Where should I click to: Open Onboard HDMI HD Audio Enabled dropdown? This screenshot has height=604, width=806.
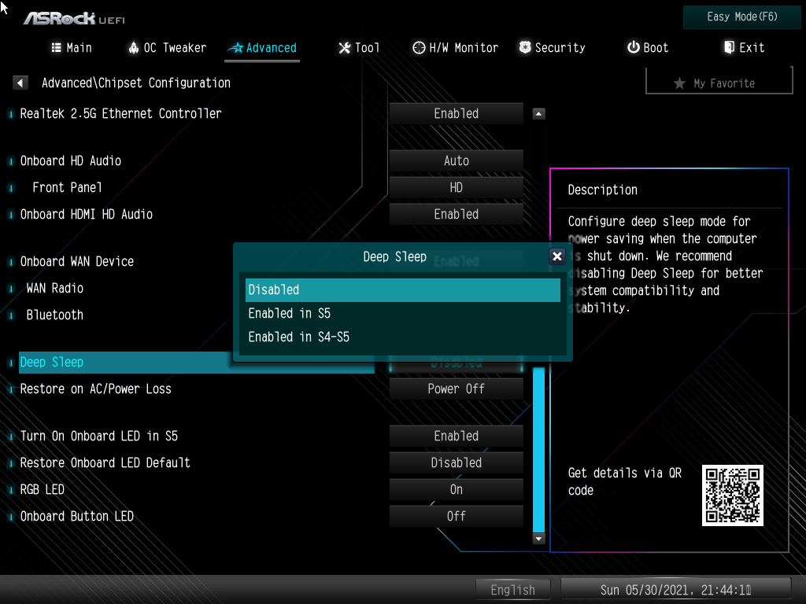pos(457,214)
